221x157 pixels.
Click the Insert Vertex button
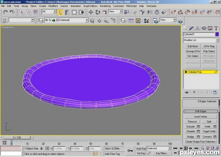click(201, 117)
